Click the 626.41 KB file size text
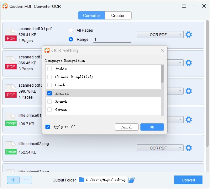This screenshot has height=189, width=210. coord(28,35)
